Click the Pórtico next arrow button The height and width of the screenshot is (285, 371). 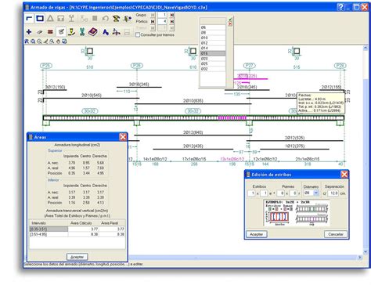pos(171,21)
